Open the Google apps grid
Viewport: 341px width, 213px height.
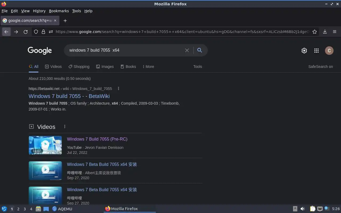[316, 51]
